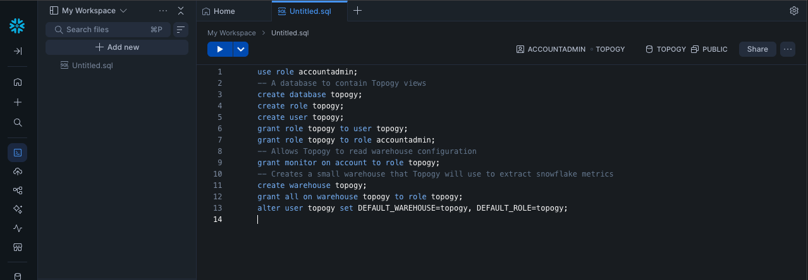The height and width of the screenshot is (280, 808).
Task: Open the Ingestion cloud upload icon
Action: [x=18, y=172]
